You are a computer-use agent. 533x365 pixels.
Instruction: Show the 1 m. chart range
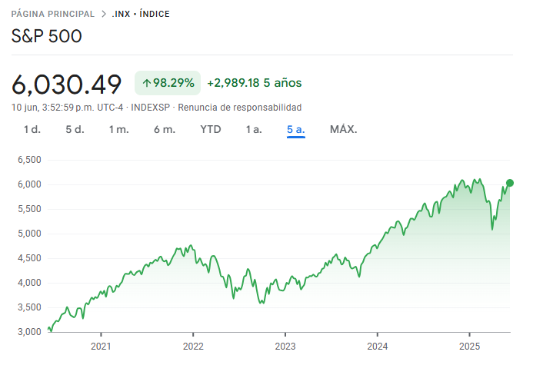(118, 129)
